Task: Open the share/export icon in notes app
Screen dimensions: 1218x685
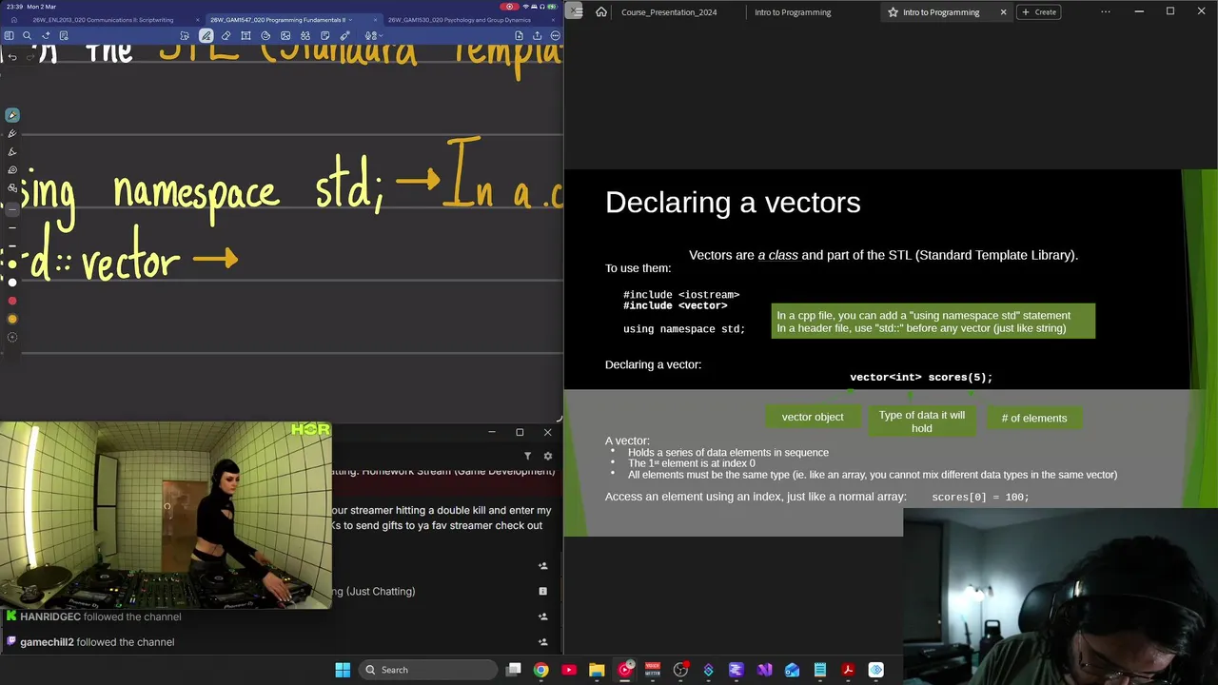Action: pos(537,35)
